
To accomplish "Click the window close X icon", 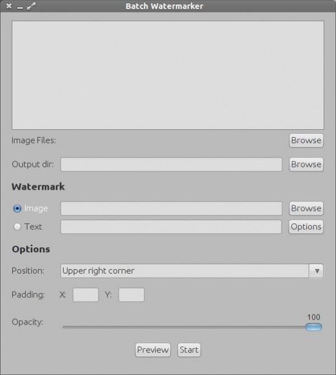I will click(x=9, y=6).
